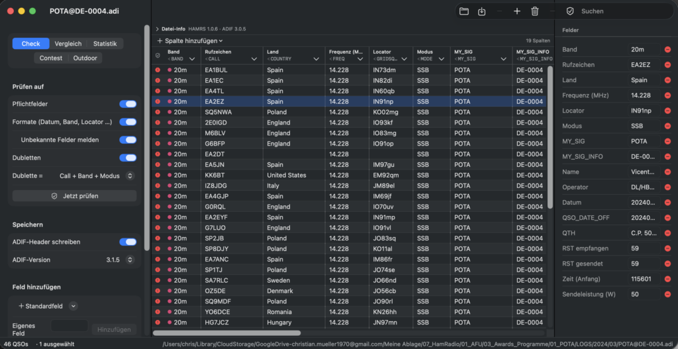
Task: Remove the Name field with its red minus
Action: (x=667, y=172)
